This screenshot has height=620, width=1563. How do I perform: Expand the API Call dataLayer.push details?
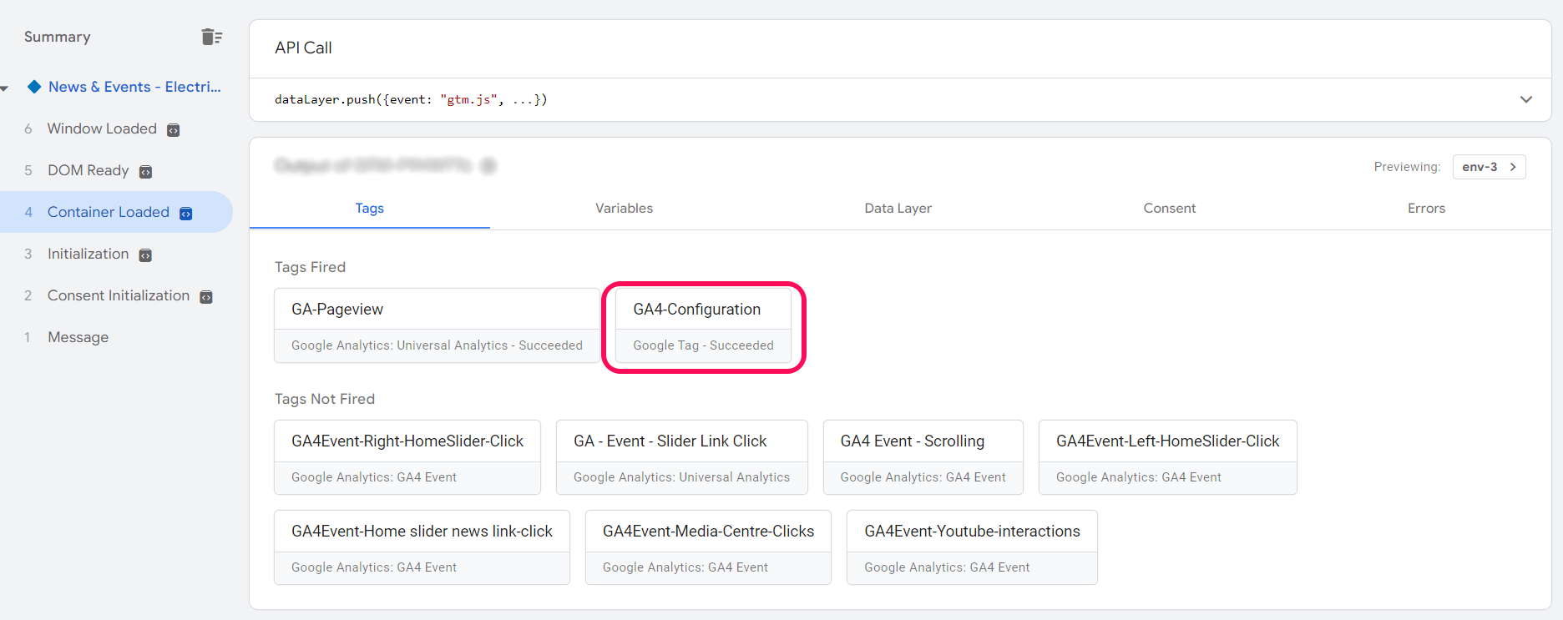[1525, 99]
